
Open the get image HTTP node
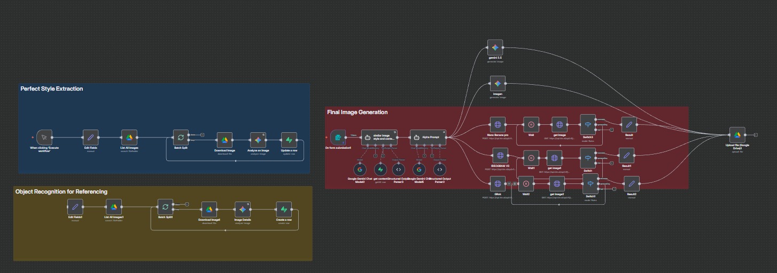point(559,124)
